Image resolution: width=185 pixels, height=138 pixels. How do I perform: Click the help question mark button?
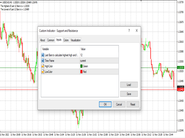pos(129,31)
